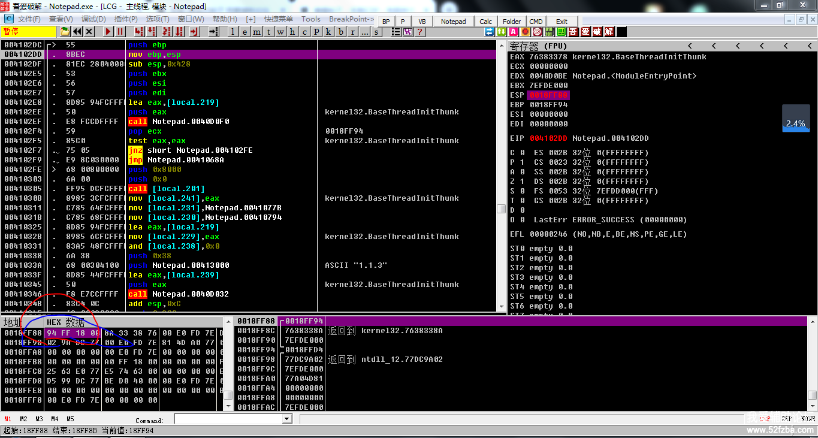Show the CPU window with the c button
Image resolution: width=818 pixels, height=438 pixels.
tap(304, 32)
